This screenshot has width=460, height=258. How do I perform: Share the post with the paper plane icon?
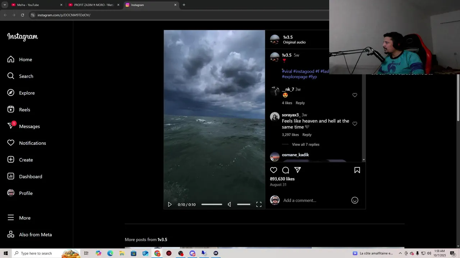[x=298, y=170]
